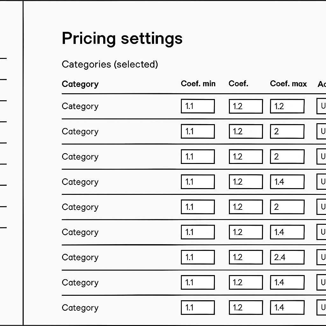
Task: Open the first sidebar menu item
Action: (x=3, y=58)
